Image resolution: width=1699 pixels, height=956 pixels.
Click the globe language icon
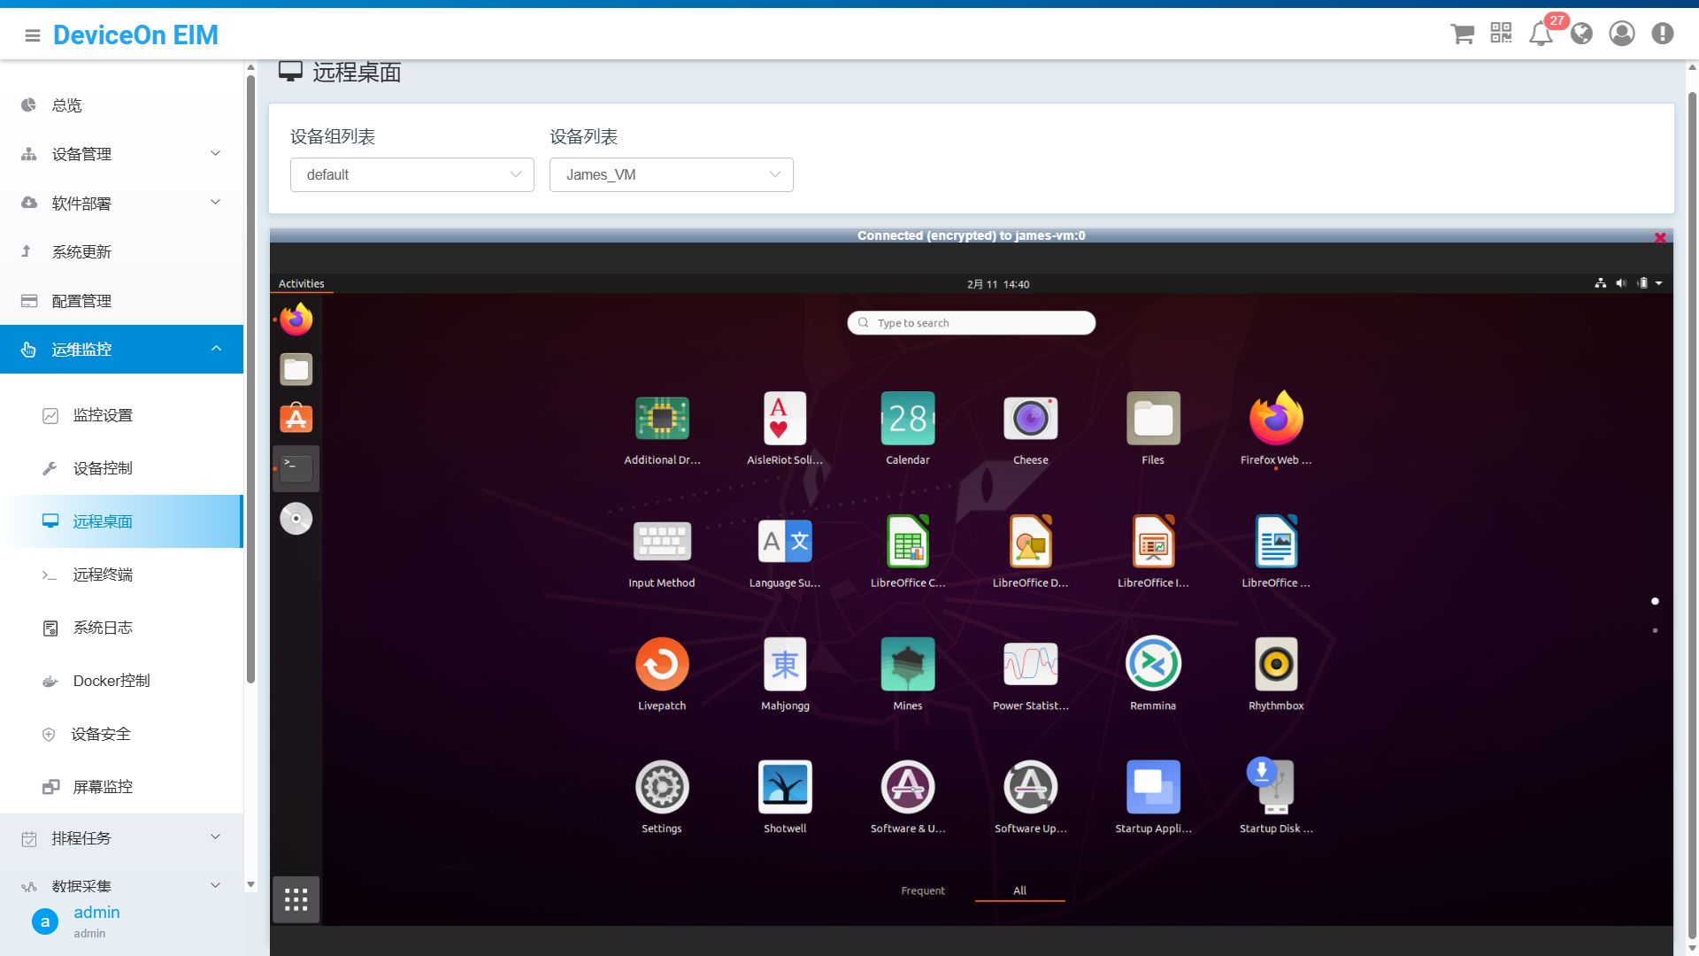click(1581, 34)
